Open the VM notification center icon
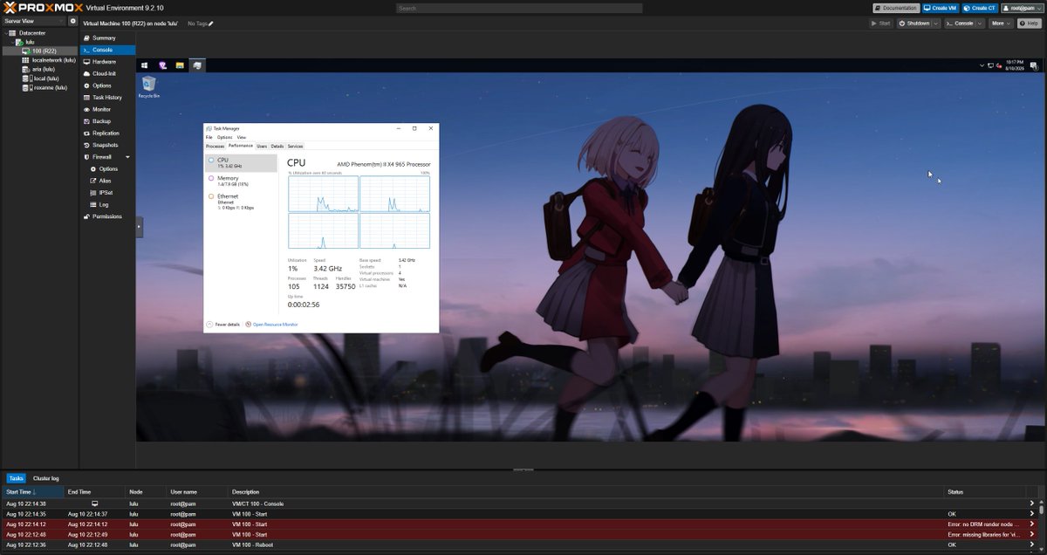Viewport: 1047px width, 555px height. click(x=1033, y=65)
